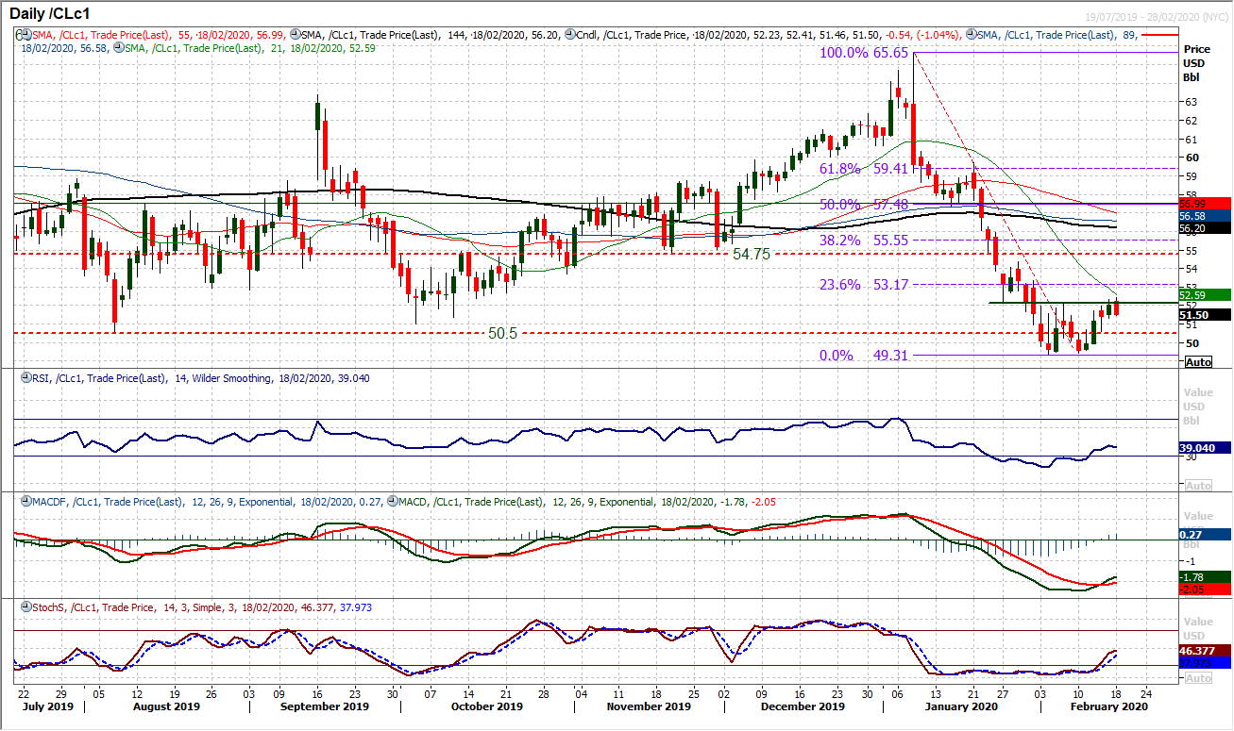Viewport: 1234px width, 731px height.
Task: Click the Auto scale button on the RSI panel
Action: 1197,485
